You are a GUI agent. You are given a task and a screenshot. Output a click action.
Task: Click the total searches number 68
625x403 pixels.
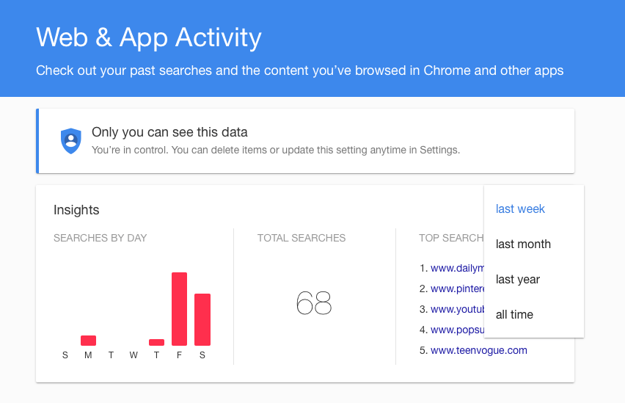coord(314,303)
